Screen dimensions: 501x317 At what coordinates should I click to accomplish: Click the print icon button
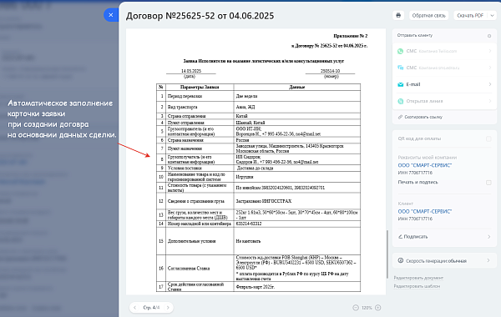tap(398, 15)
